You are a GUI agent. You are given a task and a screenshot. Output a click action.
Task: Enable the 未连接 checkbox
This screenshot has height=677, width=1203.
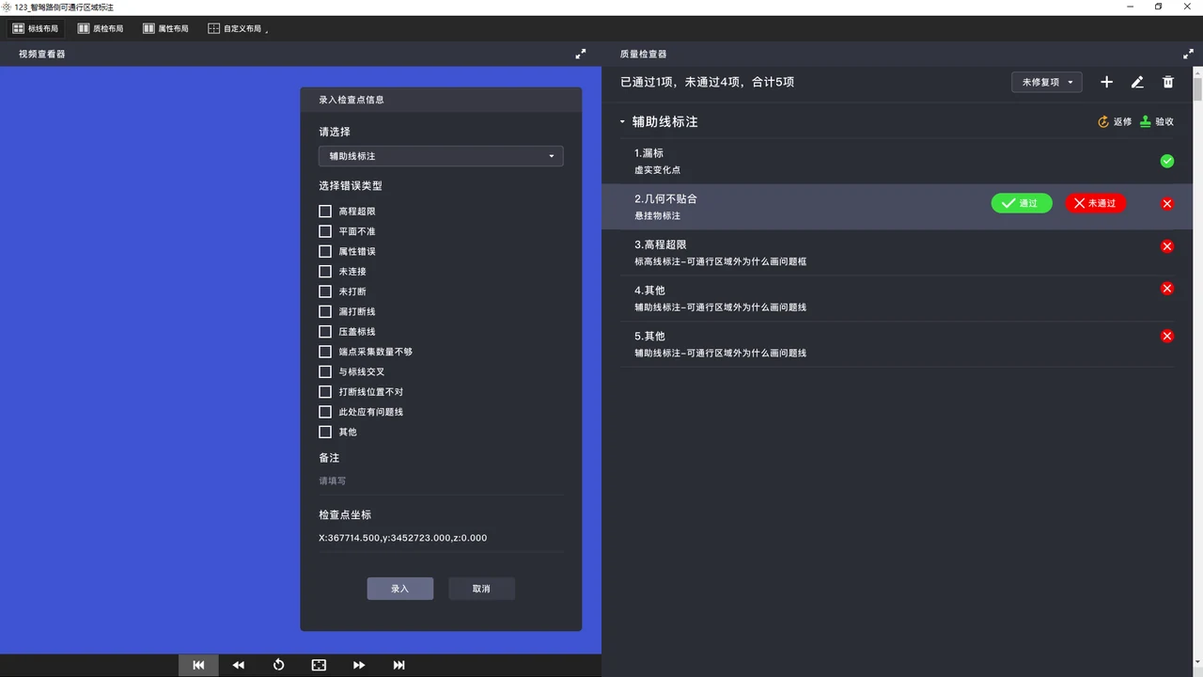pyautogui.click(x=325, y=272)
